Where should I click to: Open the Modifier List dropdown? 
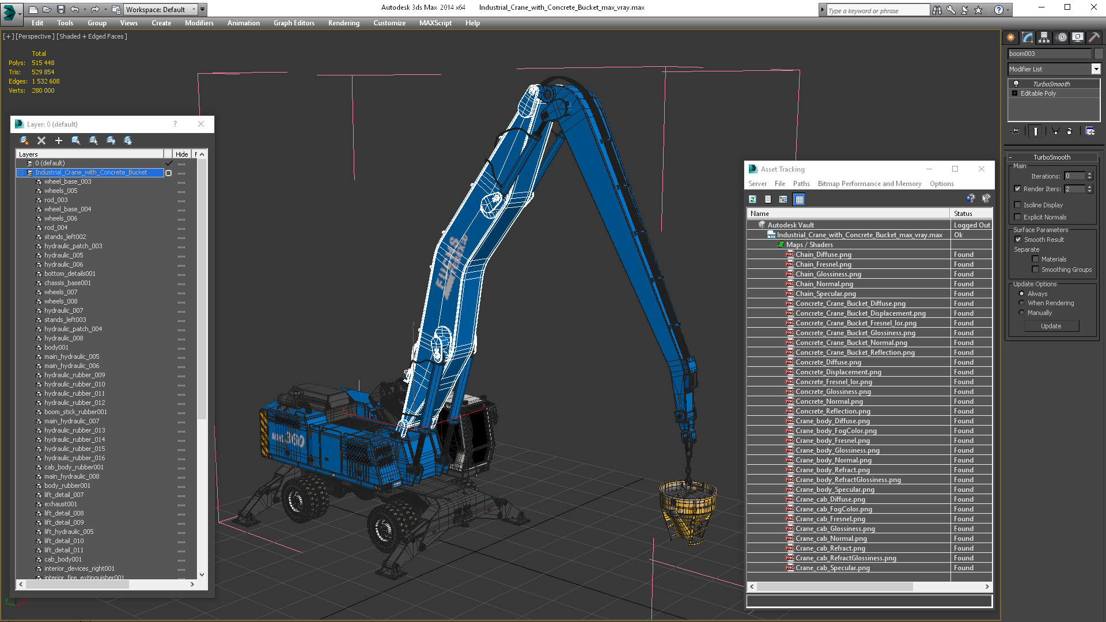[x=1096, y=69]
